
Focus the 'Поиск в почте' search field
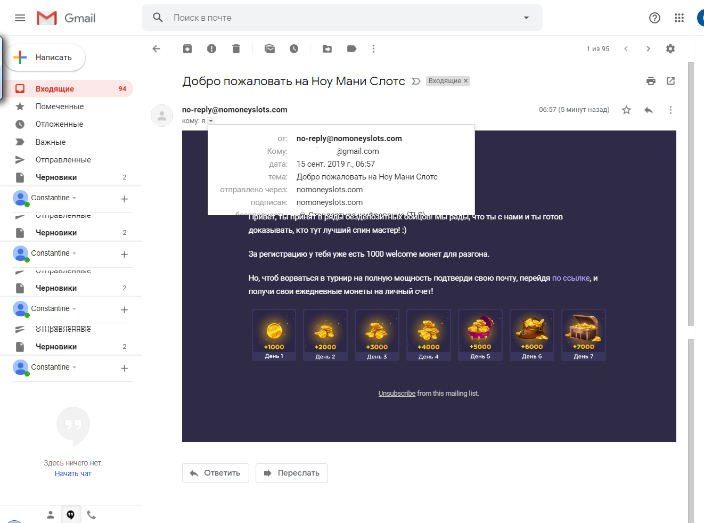(x=342, y=18)
